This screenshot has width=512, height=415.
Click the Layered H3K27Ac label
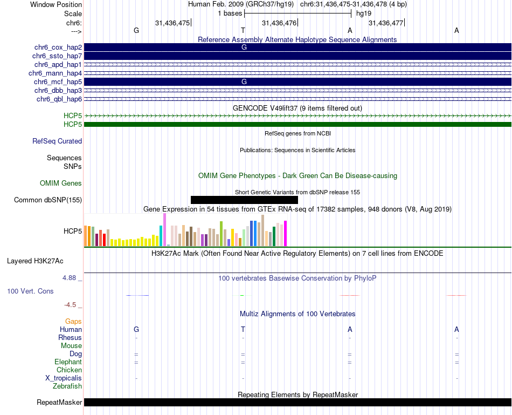pos(35,261)
